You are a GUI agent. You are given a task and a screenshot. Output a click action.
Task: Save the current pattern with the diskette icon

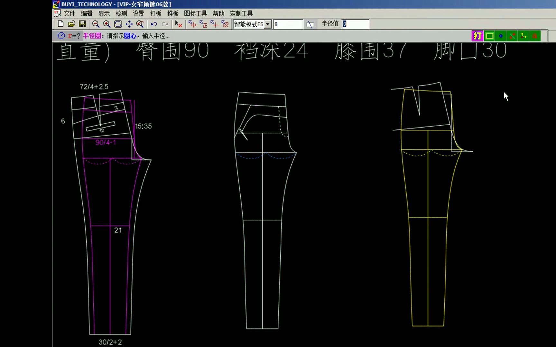click(83, 24)
